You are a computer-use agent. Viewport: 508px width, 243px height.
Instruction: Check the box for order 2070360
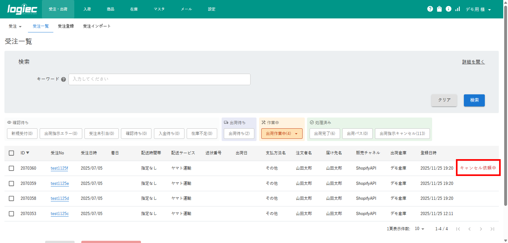pos(11,168)
